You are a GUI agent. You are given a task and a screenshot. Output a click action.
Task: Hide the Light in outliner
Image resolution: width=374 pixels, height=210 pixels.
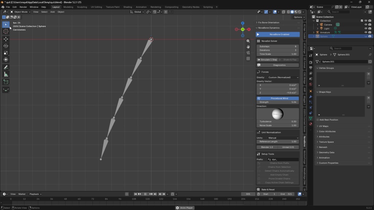[x=366, y=28]
